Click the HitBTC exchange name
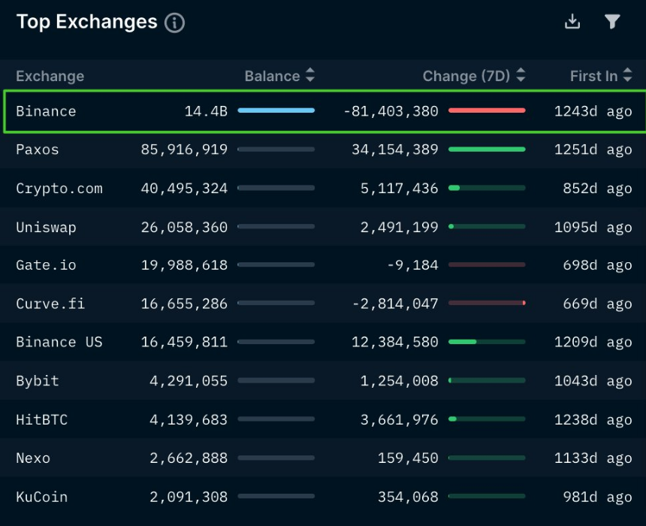This screenshot has height=526, width=646. click(x=41, y=419)
